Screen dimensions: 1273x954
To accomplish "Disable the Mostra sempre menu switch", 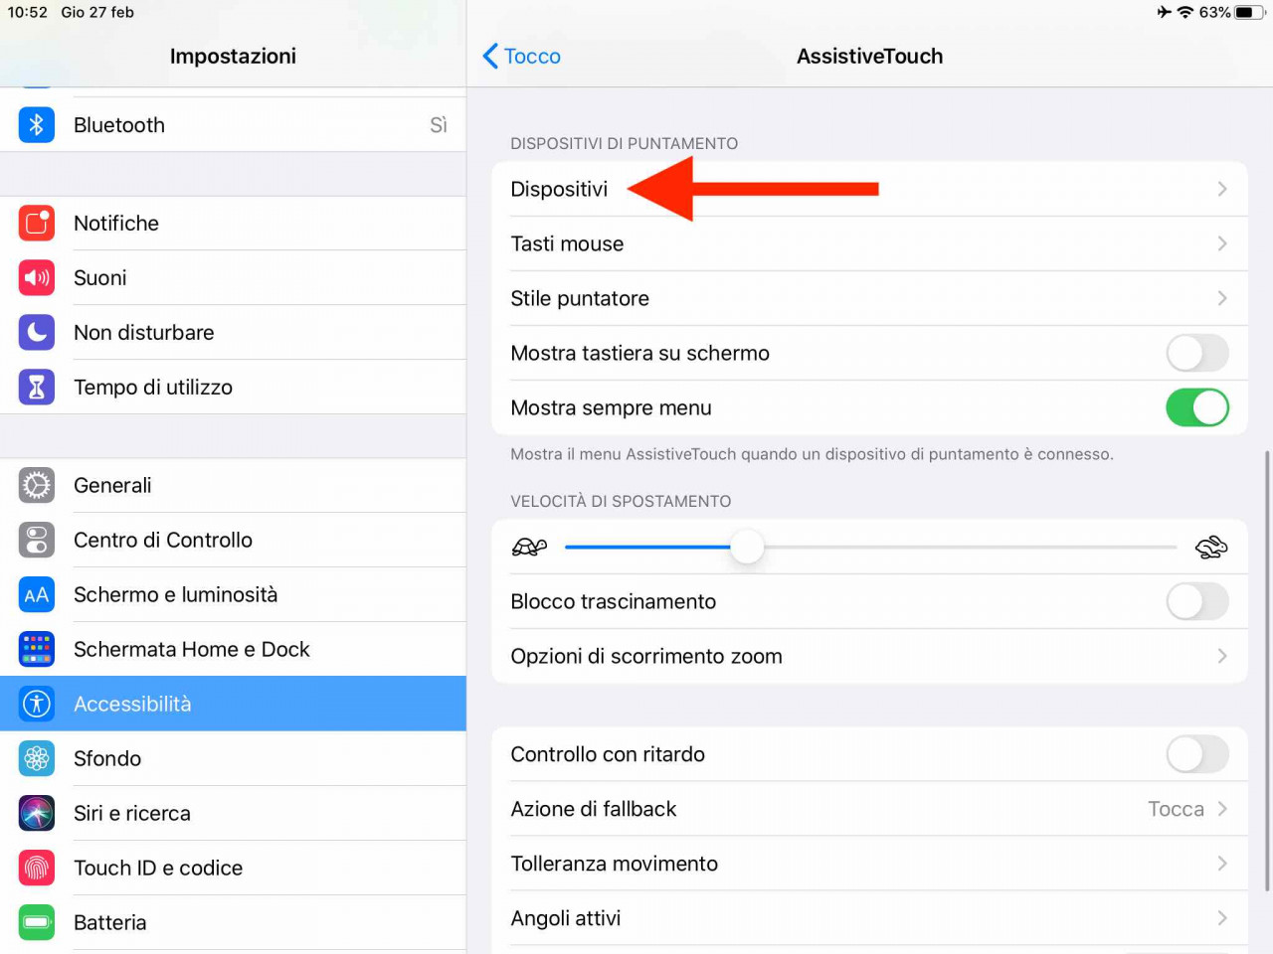I will tap(1197, 407).
